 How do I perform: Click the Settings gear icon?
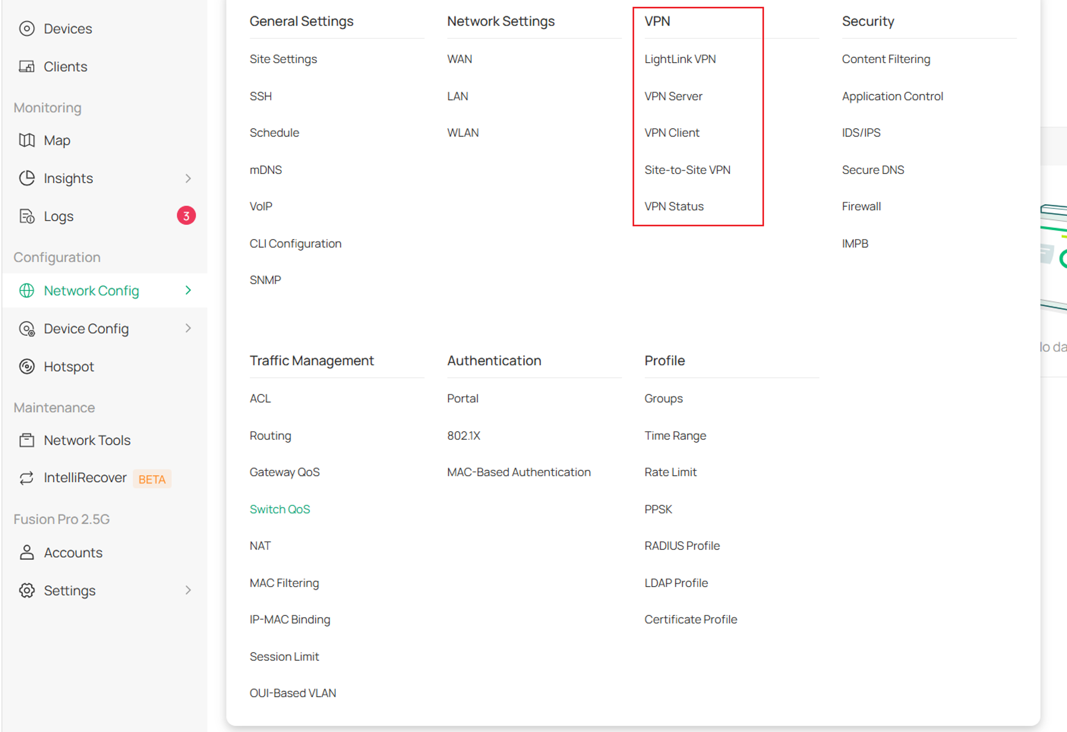27,590
